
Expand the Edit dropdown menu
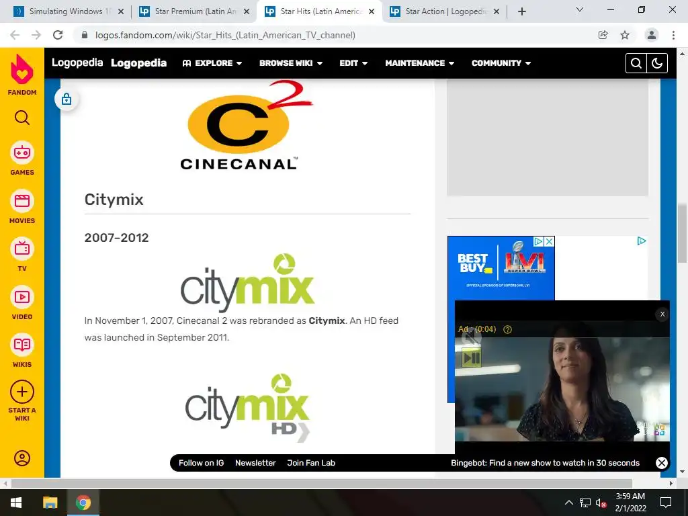point(353,63)
